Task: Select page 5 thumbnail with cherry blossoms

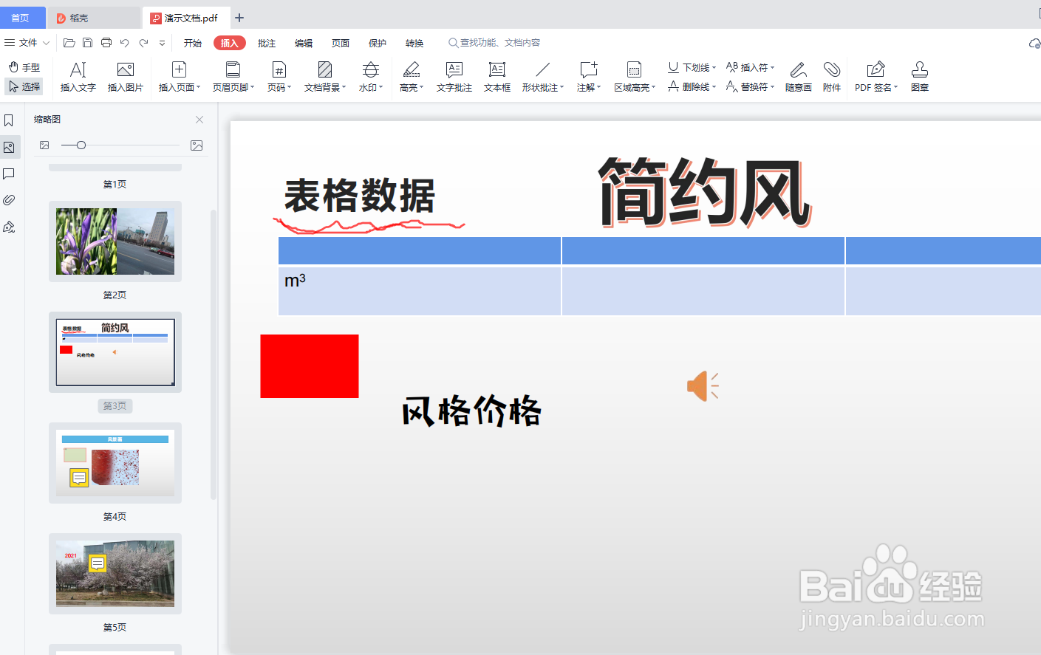Action: (x=115, y=574)
